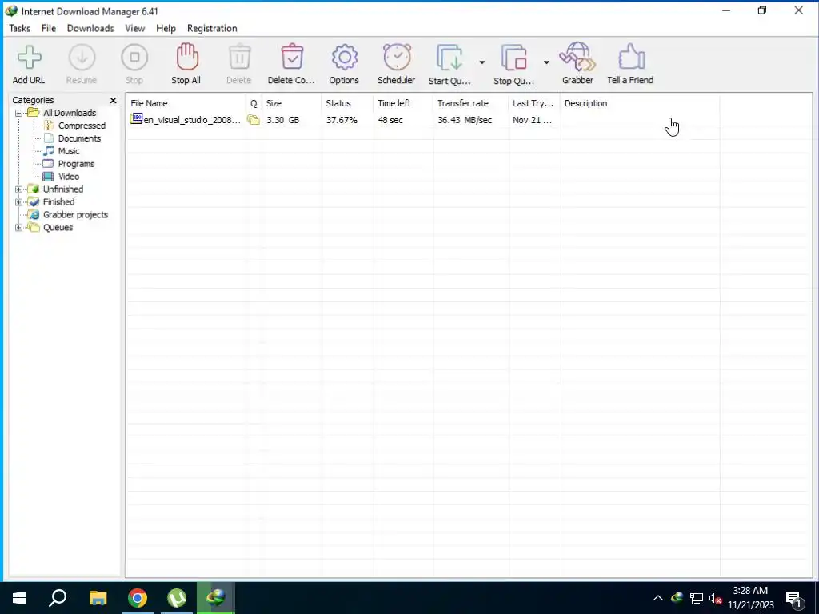819x614 pixels.
Task: Open the Windows Start menu
Action: [19, 598]
